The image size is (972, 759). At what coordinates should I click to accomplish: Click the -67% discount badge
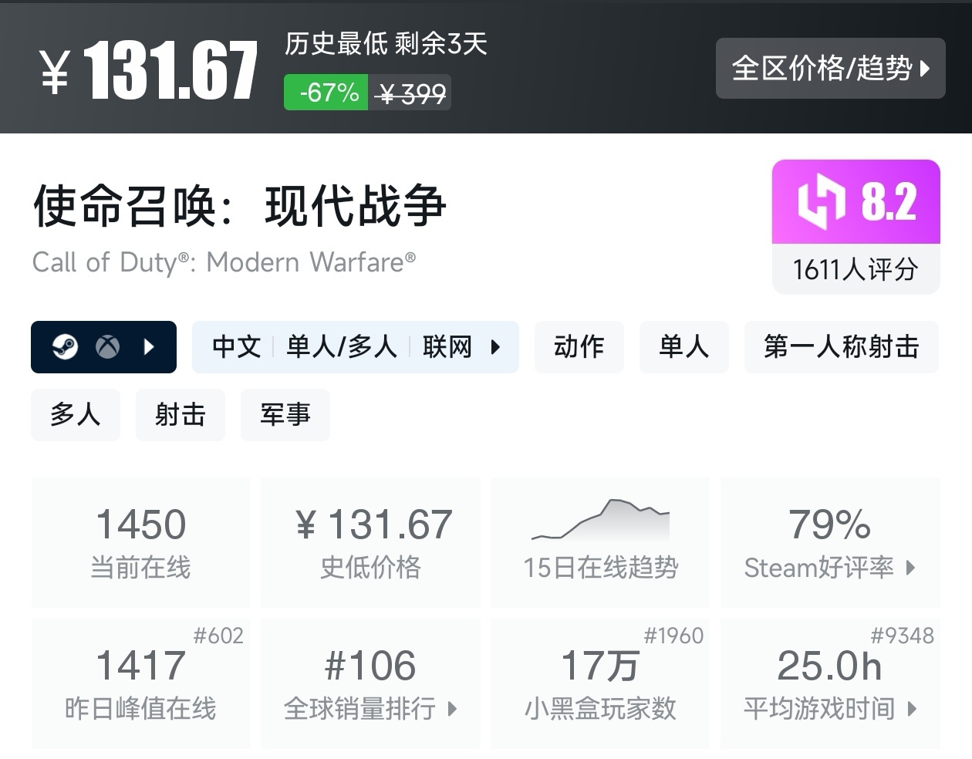(326, 93)
